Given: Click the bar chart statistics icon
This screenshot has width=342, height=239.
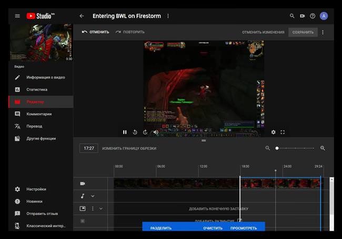Looking at the screenshot, I should 17,89.
